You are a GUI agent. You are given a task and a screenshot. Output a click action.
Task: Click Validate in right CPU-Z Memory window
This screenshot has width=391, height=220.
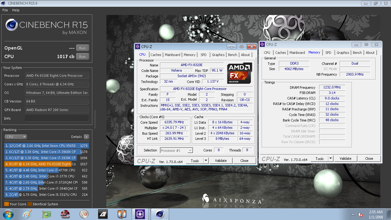pyautogui.click(x=345, y=158)
